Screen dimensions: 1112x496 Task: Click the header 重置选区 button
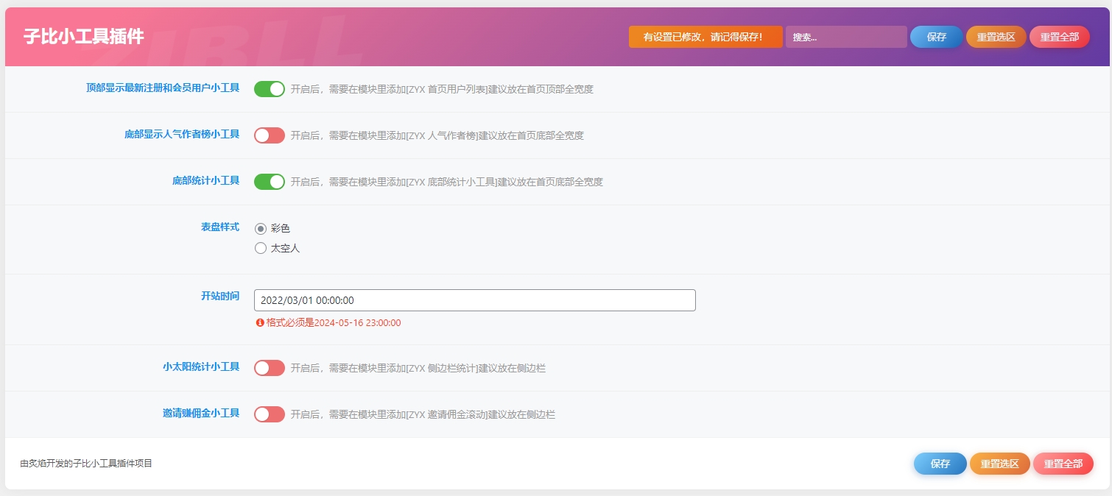coord(996,37)
